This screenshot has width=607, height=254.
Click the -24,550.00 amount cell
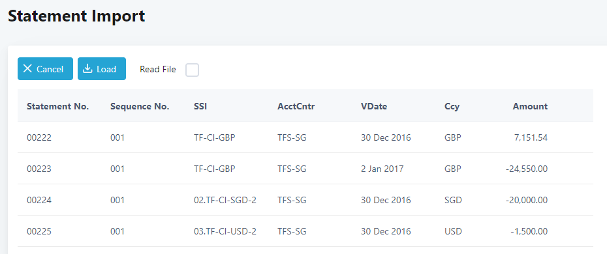click(527, 169)
